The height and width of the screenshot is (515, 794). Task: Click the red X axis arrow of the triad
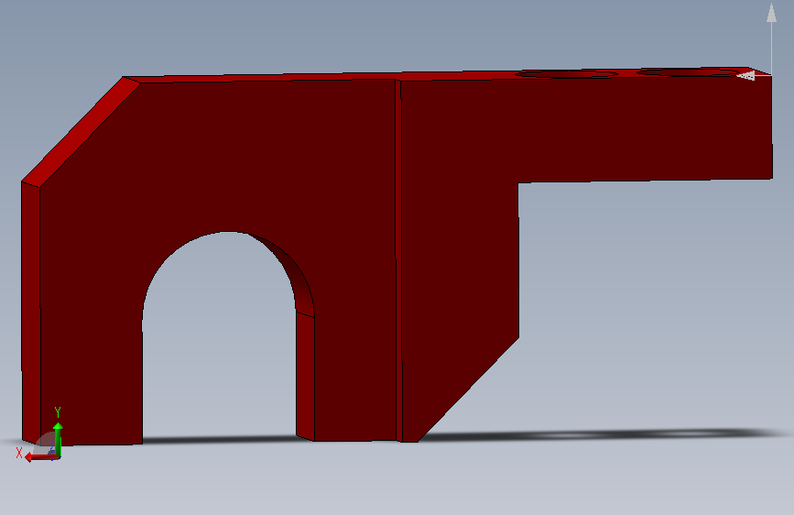(41, 457)
